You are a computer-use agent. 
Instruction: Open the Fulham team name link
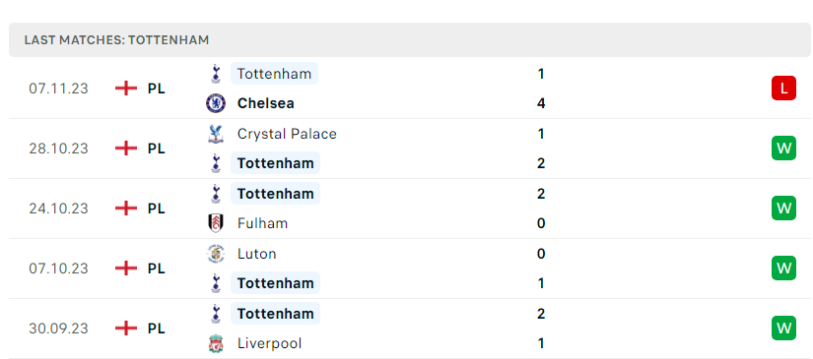(262, 223)
